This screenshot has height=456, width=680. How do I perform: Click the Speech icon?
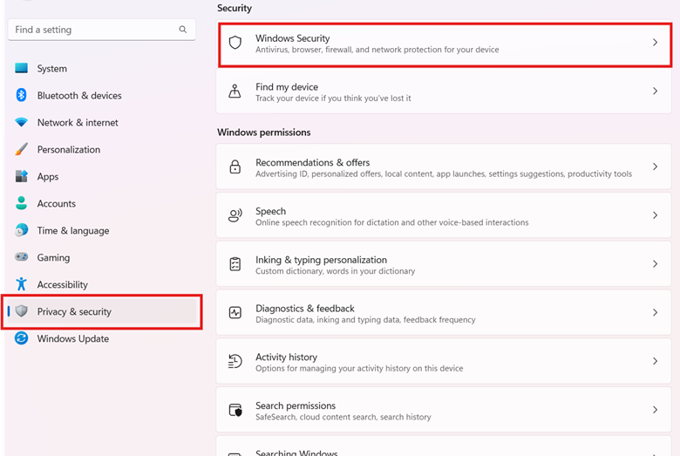(235, 215)
